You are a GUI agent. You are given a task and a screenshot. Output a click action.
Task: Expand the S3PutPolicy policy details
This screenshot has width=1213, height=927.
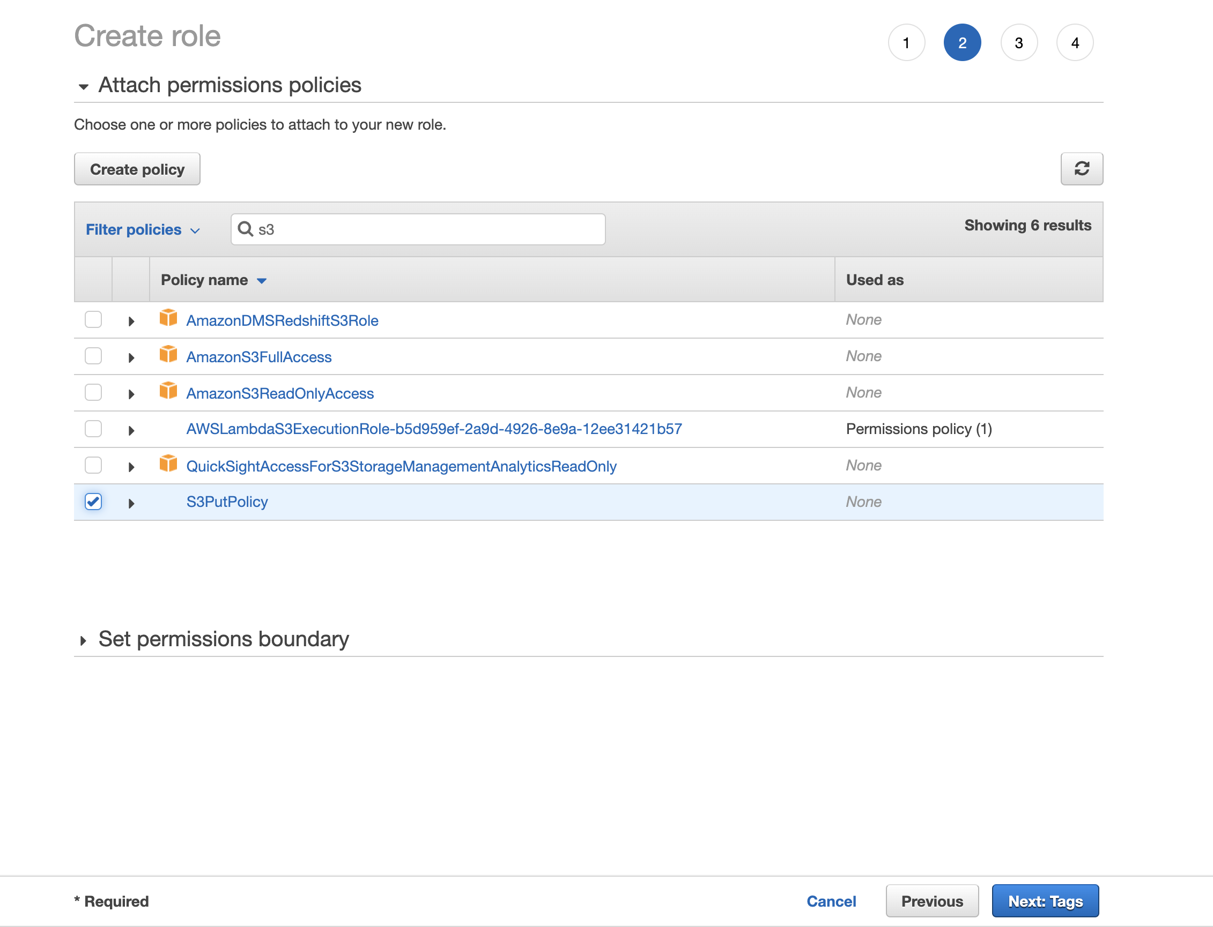click(x=131, y=503)
